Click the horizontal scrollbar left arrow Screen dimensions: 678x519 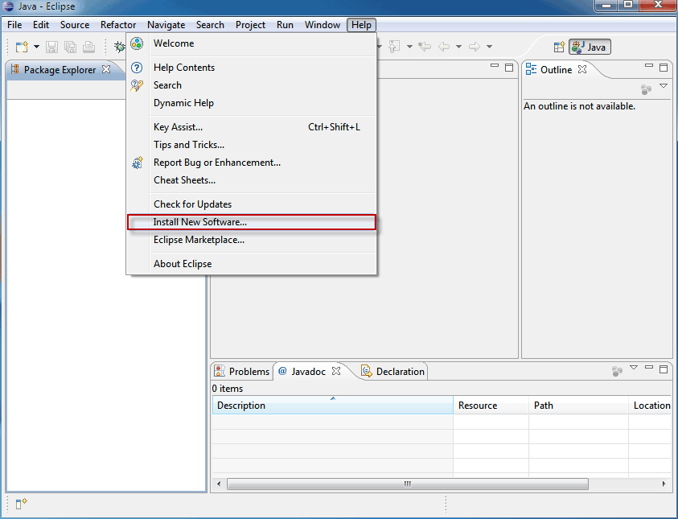click(219, 484)
